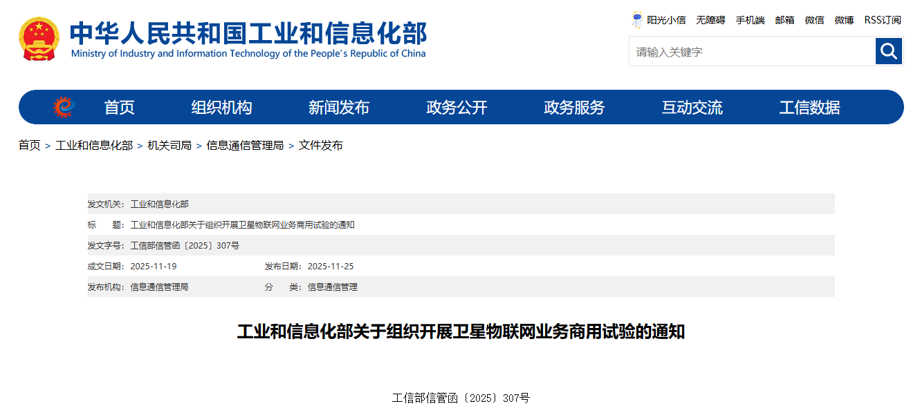The width and height of the screenshot is (920, 415).
Task: Click the spiral emblem icon in the navigation bar
Action: coord(63,107)
